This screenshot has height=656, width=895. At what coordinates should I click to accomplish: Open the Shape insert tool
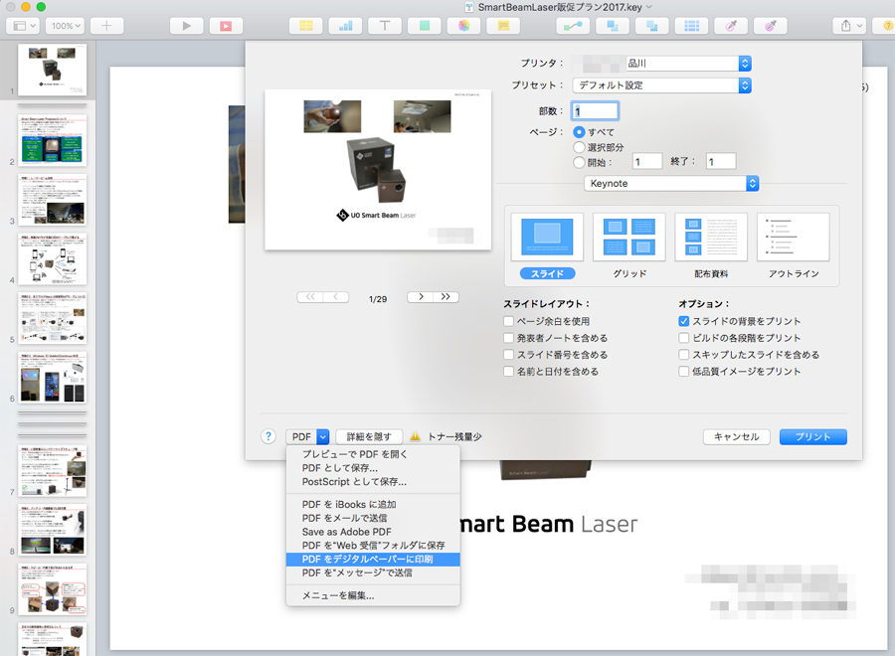424,25
